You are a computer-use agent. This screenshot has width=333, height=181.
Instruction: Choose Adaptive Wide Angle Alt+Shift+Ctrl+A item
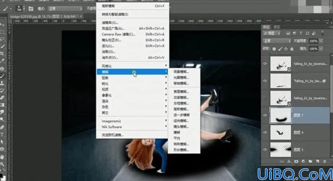click(133, 28)
